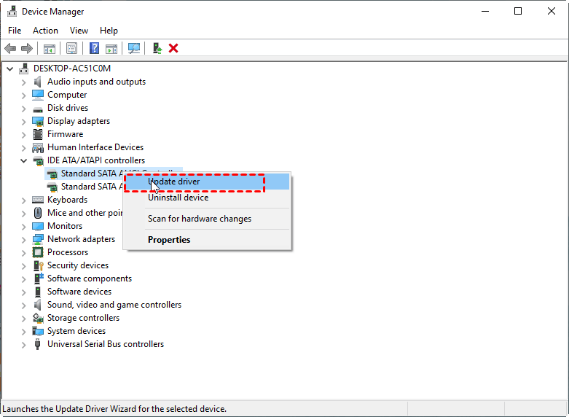Select the Monitors label
This screenshot has width=569, height=417.
coord(65,226)
